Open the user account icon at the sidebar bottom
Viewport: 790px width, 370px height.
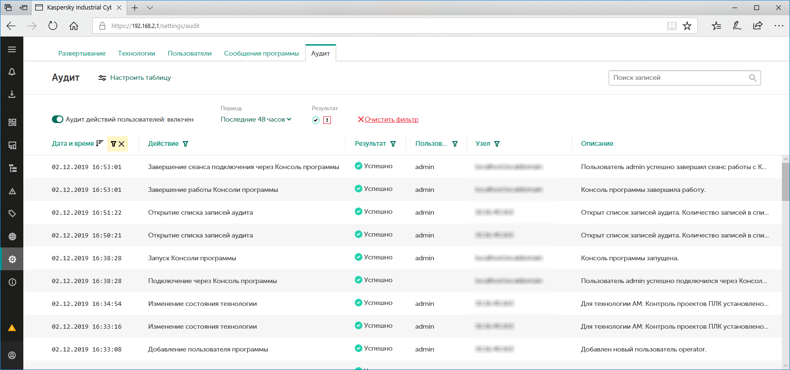12,355
